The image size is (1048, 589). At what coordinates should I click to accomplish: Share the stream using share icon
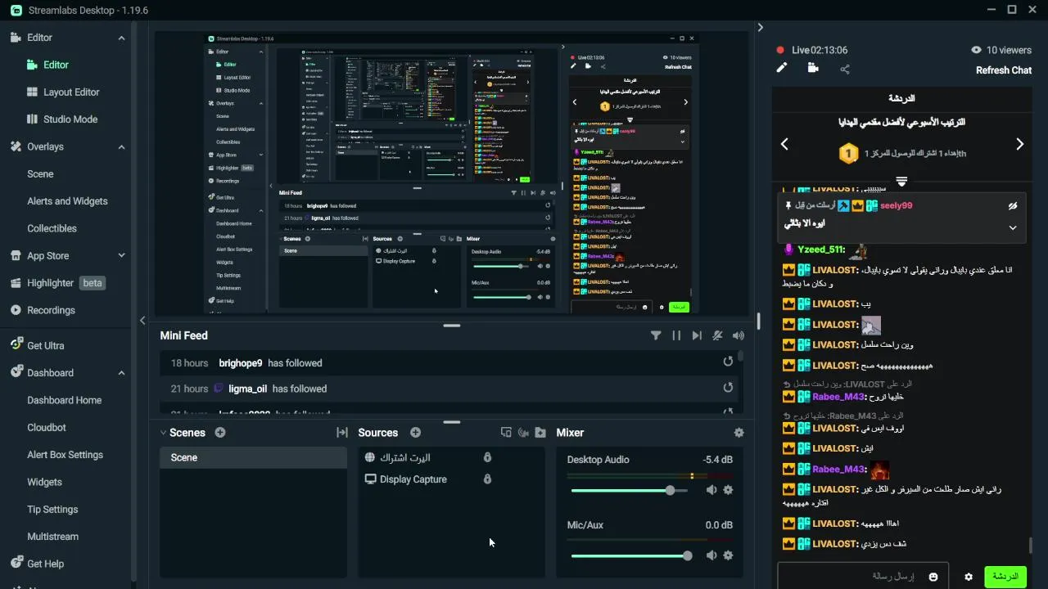(x=845, y=70)
